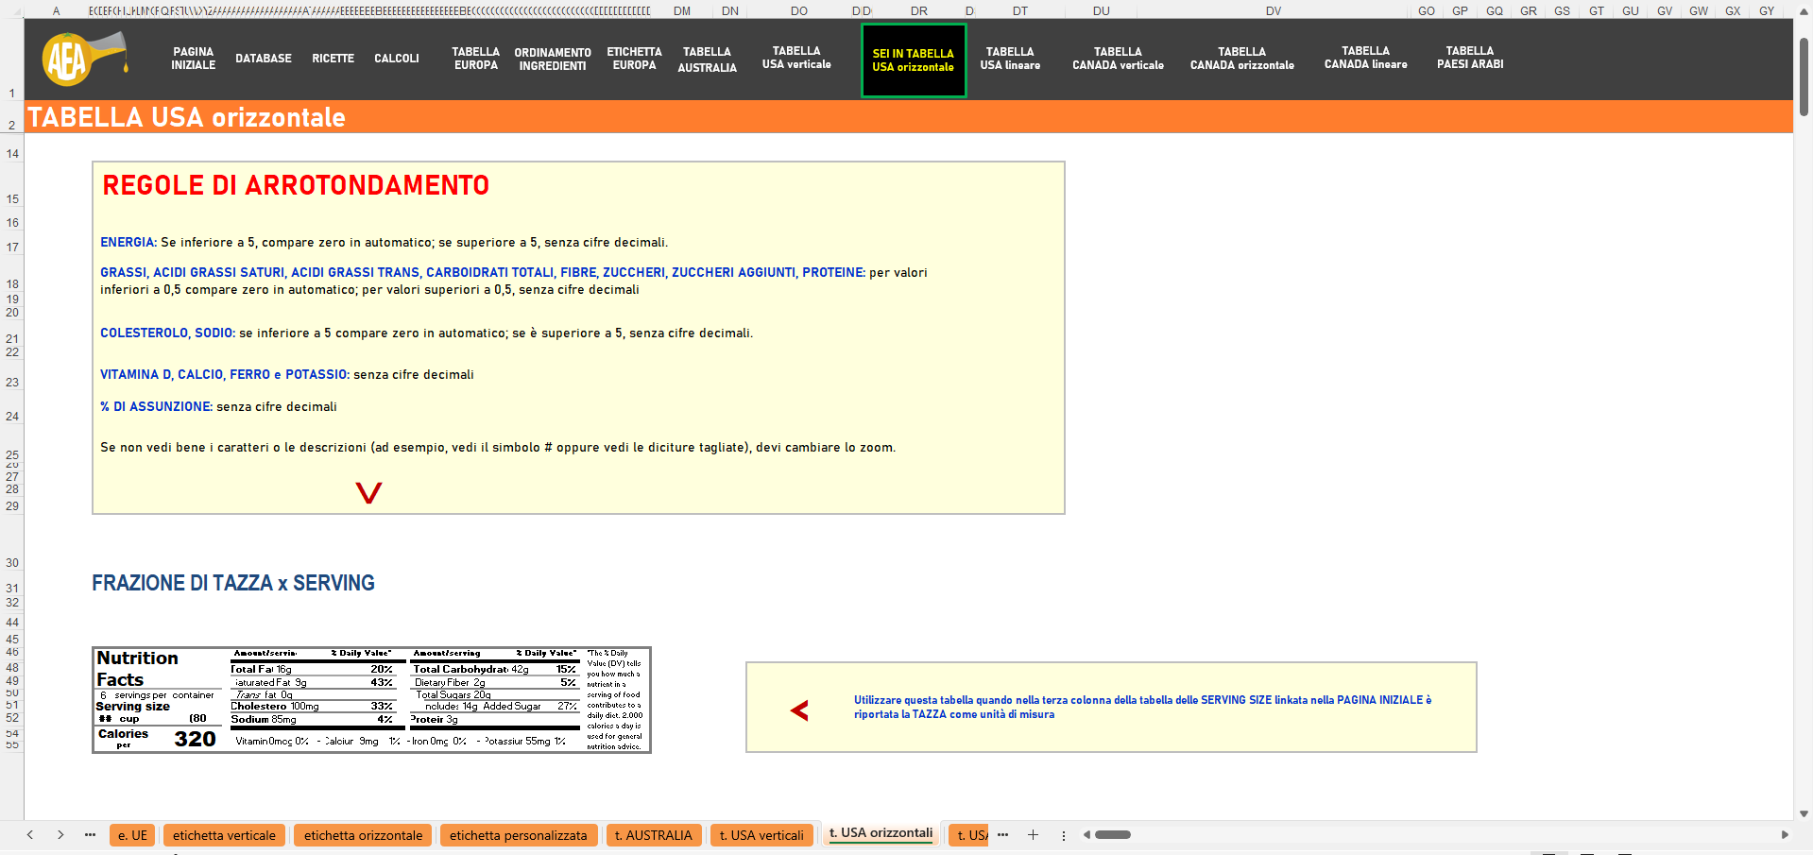Image resolution: width=1813 pixels, height=855 pixels.
Task: Click the 'COLESTEROLO, SODIO' rule text
Action: (426, 333)
